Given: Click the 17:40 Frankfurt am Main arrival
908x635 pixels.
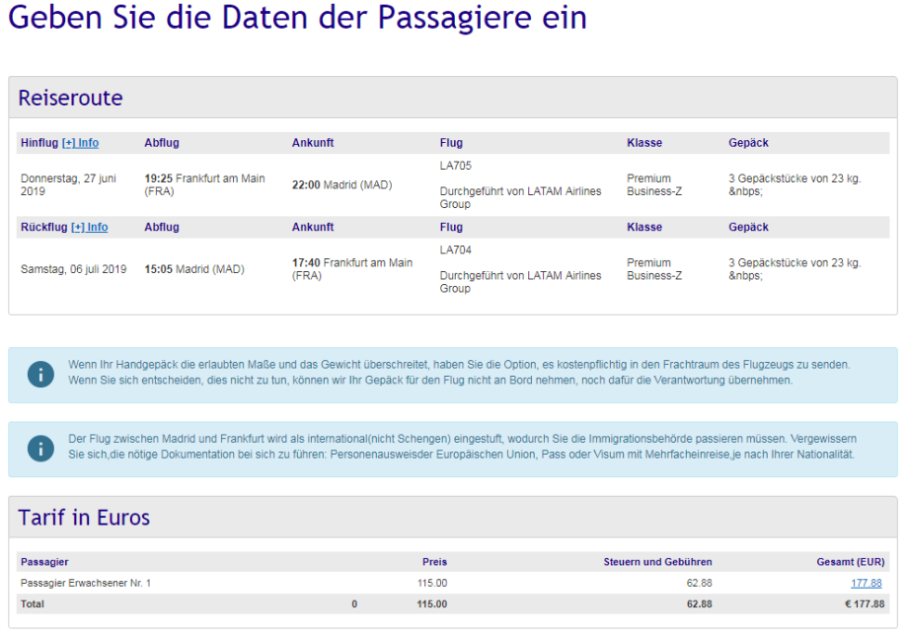Looking at the screenshot, I should click(x=352, y=269).
